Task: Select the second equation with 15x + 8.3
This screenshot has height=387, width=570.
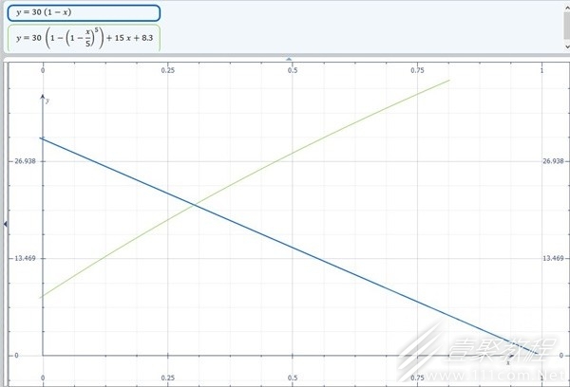Action: coord(82,38)
